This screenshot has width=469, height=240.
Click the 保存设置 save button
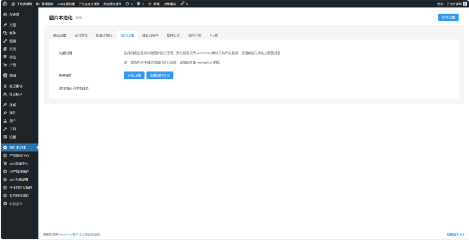point(448,17)
